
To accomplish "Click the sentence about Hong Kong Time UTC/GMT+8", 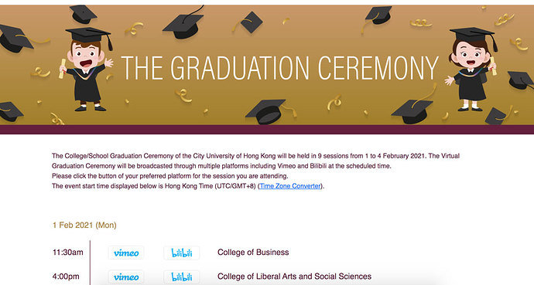I will click(188, 186).
